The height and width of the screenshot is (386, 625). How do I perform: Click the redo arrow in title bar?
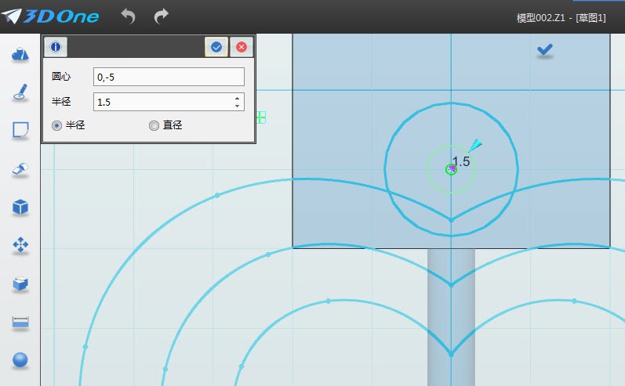pos(161,16)
